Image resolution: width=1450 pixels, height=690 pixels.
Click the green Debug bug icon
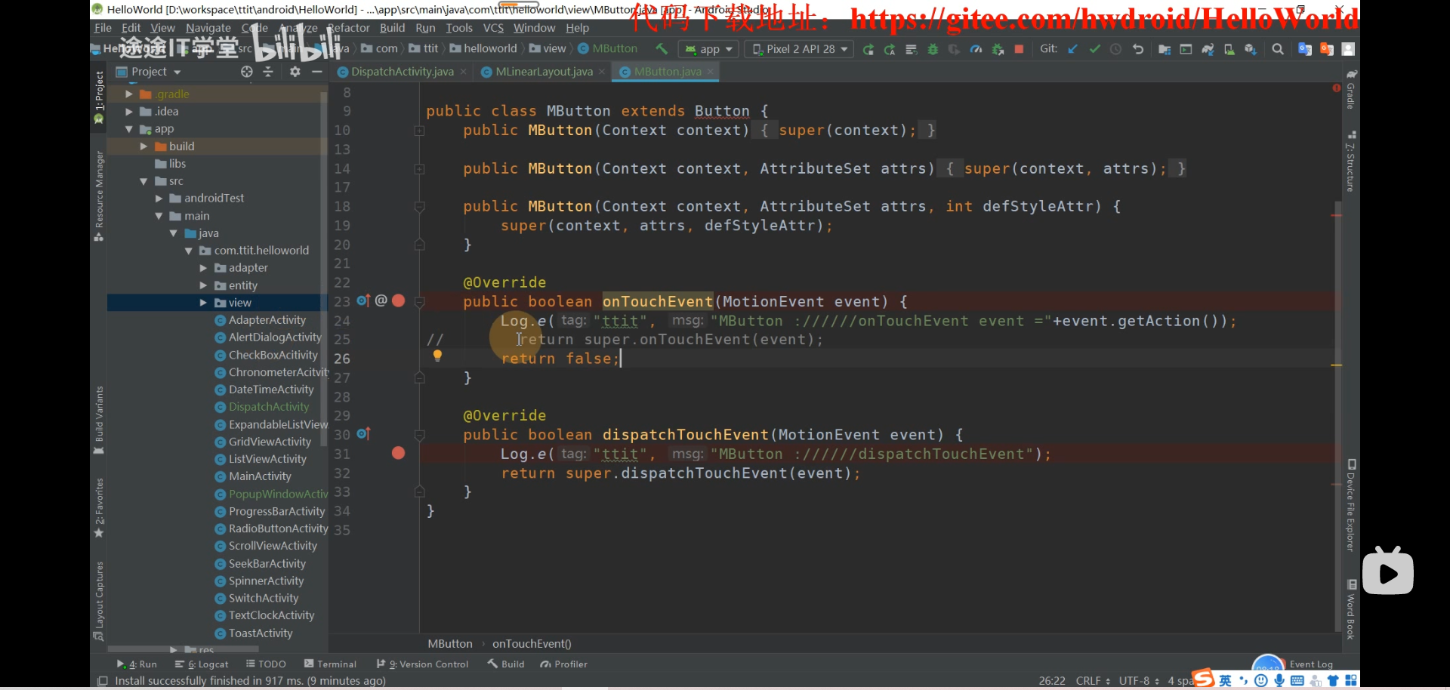933,49
